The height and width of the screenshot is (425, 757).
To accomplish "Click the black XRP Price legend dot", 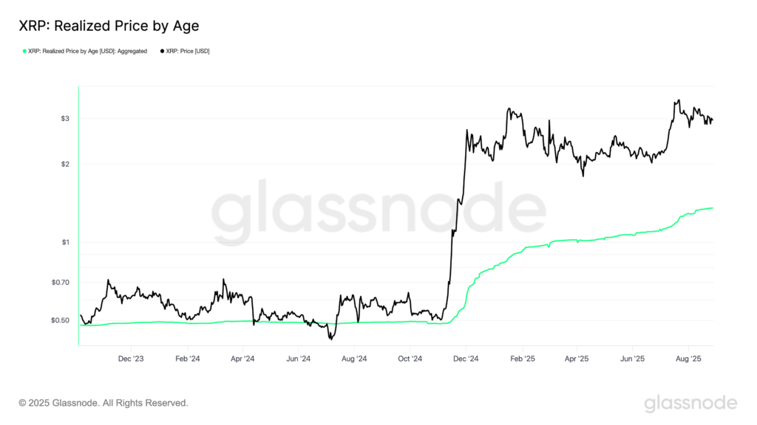I will pos(162,51).
